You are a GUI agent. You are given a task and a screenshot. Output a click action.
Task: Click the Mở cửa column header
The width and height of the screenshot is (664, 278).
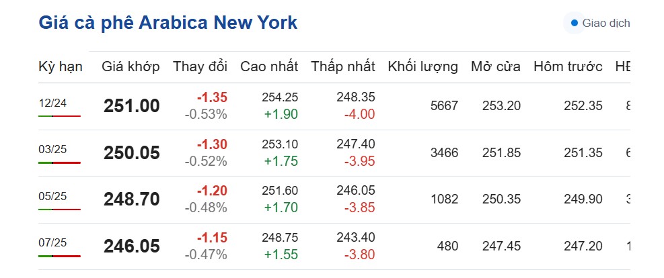pos(495,66)
